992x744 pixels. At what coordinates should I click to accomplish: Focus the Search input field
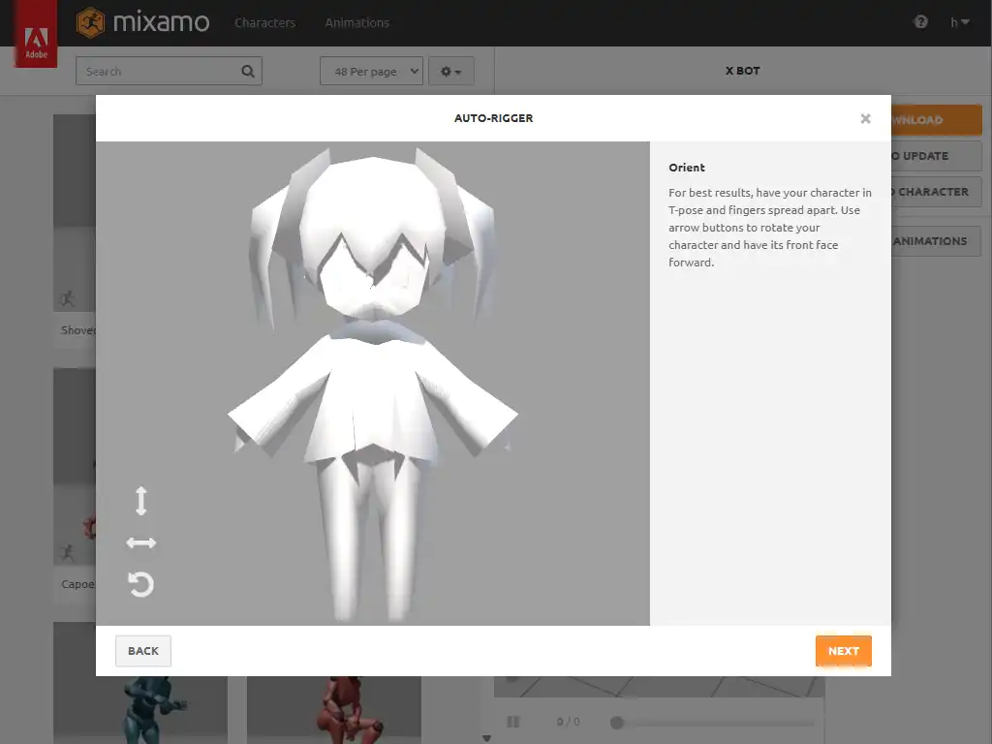click(x=160, y=72)
